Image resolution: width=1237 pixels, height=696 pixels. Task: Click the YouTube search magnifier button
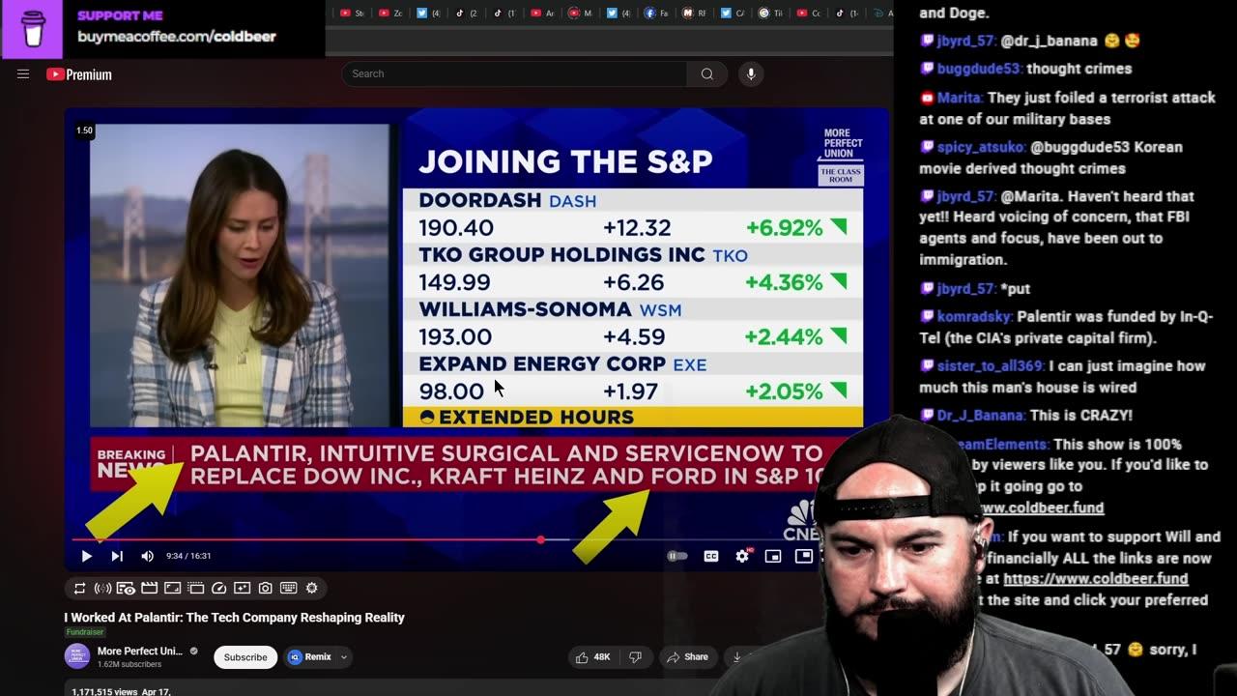tap(707, 74)
